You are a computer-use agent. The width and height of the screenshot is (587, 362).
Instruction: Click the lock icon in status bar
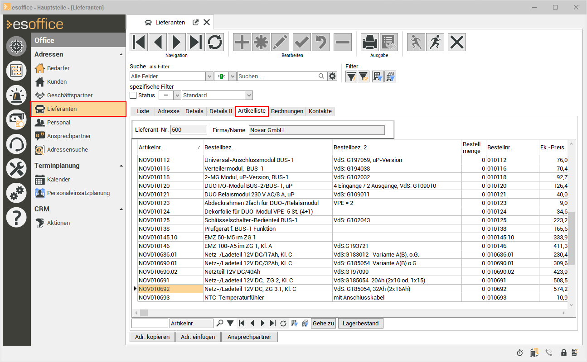[564, 352]
